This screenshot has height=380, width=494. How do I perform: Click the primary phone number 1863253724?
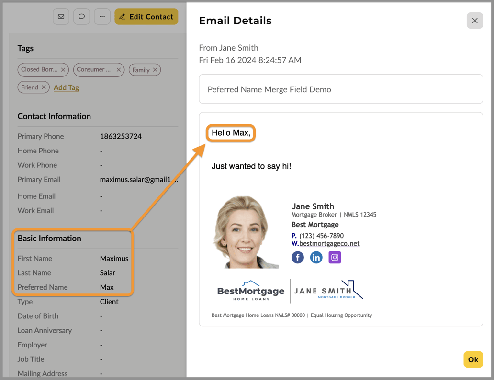121,136
